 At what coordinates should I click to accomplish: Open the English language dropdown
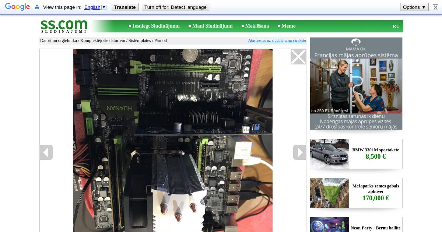tap(95, 7)
